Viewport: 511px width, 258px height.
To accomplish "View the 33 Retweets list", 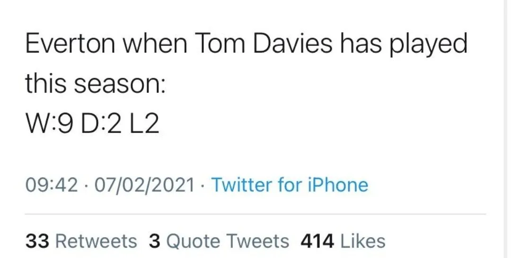I will pyautogui.click(x=81, y=241).
